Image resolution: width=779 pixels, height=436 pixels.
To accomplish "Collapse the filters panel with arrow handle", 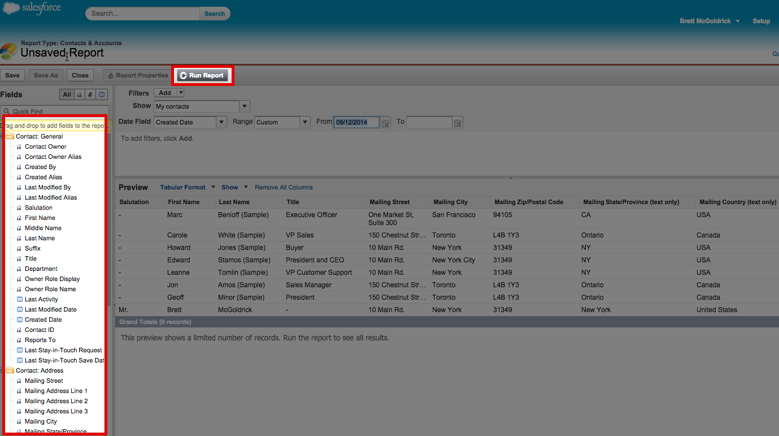I will (511, 178).
